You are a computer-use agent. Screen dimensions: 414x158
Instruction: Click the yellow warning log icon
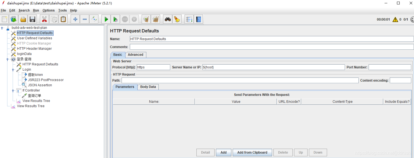click(395, 20)
